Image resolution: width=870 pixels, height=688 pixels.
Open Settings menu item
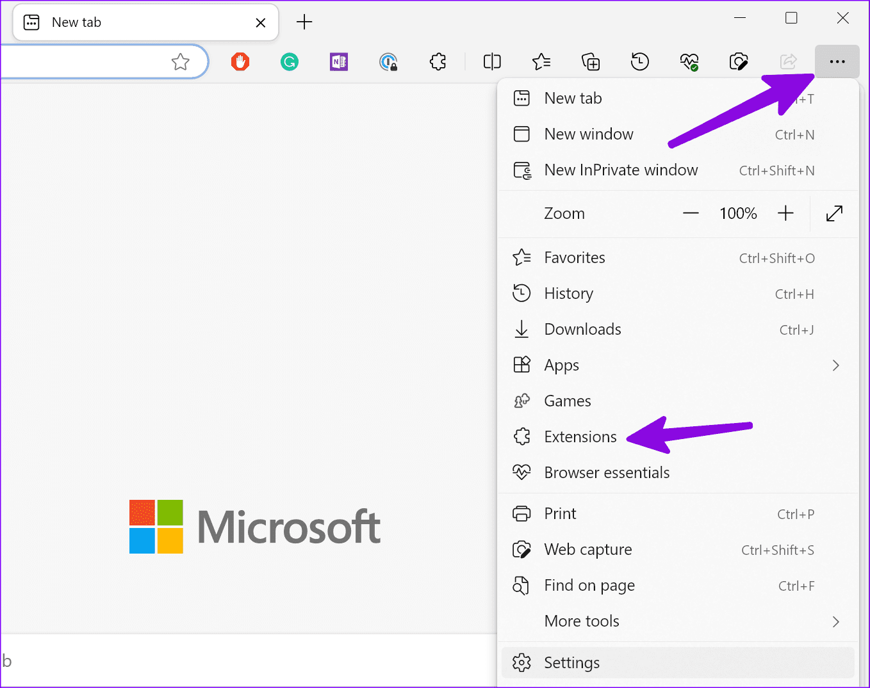(678, 663)
